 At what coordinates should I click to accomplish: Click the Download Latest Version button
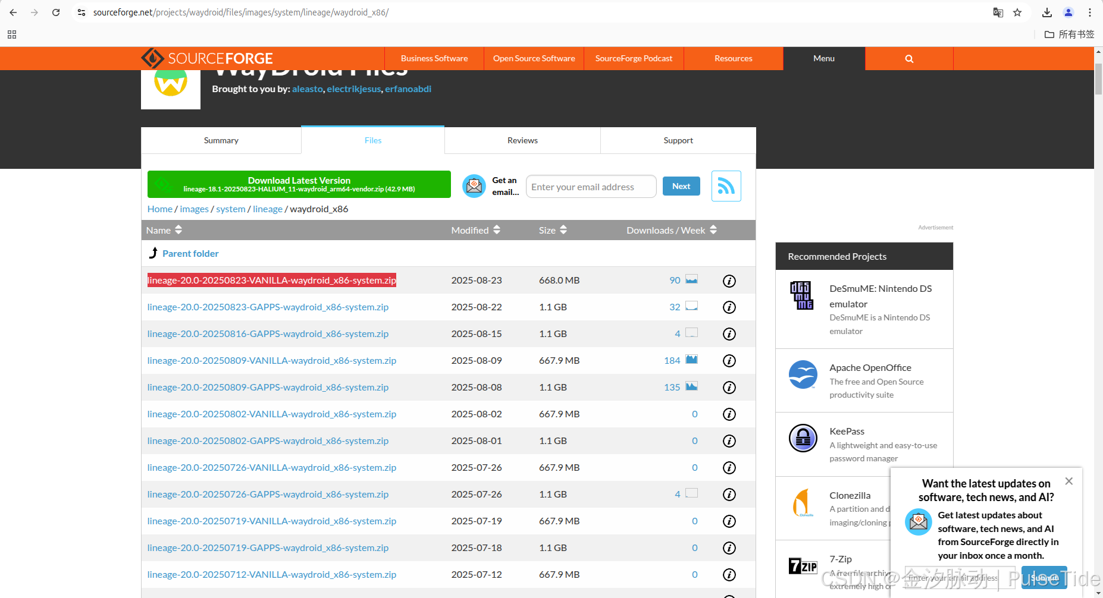(x=299, y=184)
